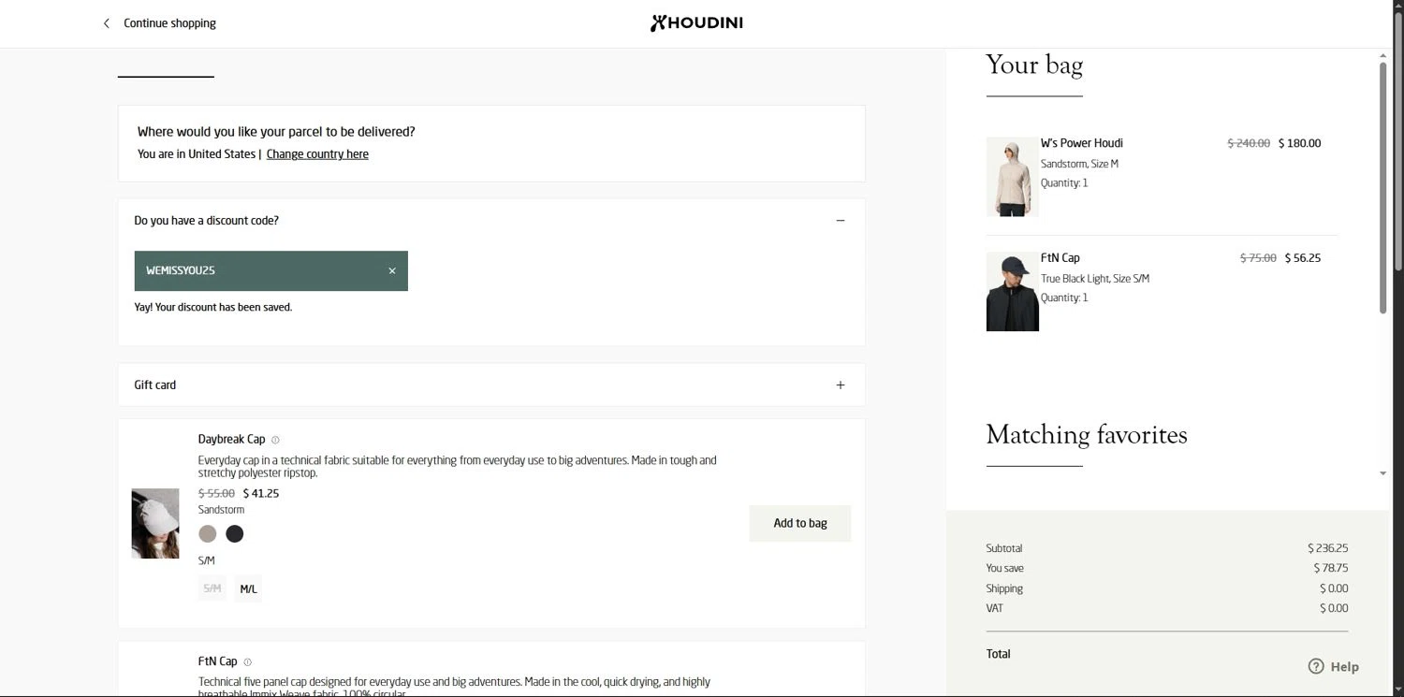Viewport: 1404px width, 697px height.
Task: Select Sandstorm color swatch for Daybreak Cap
Action: click(208, 533)
